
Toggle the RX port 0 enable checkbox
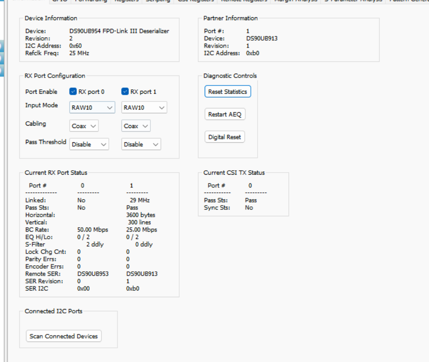click(73, 92)
